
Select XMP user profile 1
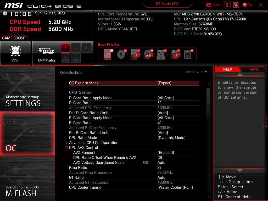click(x=65, y=58)
